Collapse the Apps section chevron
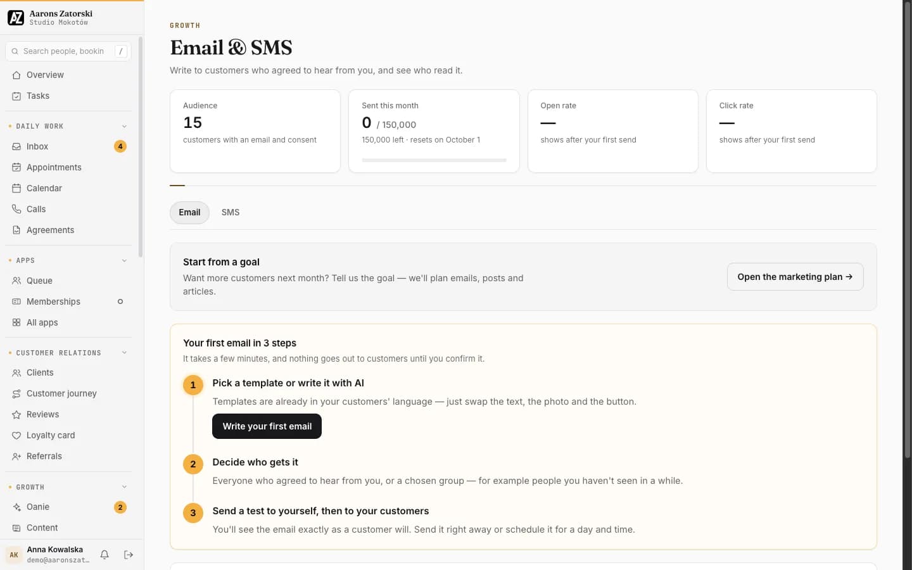 click(124, 260)
